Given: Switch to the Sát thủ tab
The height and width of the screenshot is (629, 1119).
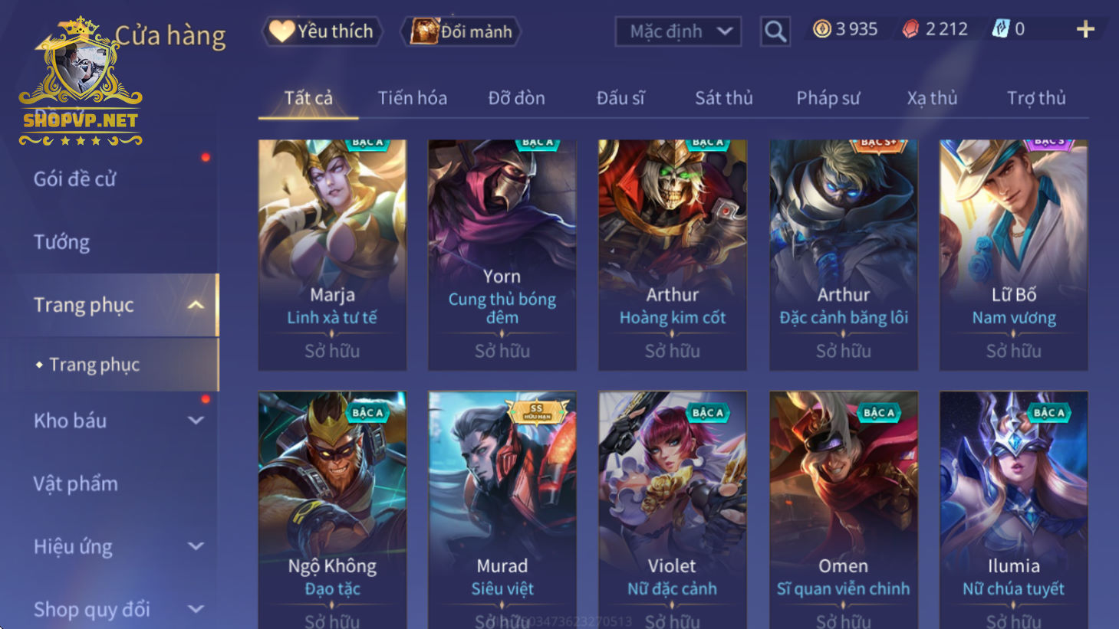Looking at the screenshot, I should click(724, 98).
